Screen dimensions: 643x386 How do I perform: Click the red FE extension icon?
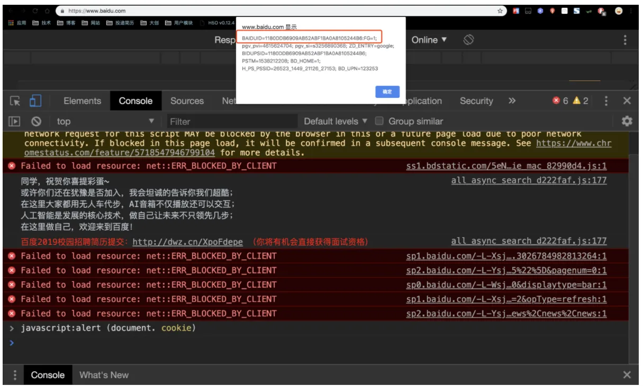click(x=516, y=11)
